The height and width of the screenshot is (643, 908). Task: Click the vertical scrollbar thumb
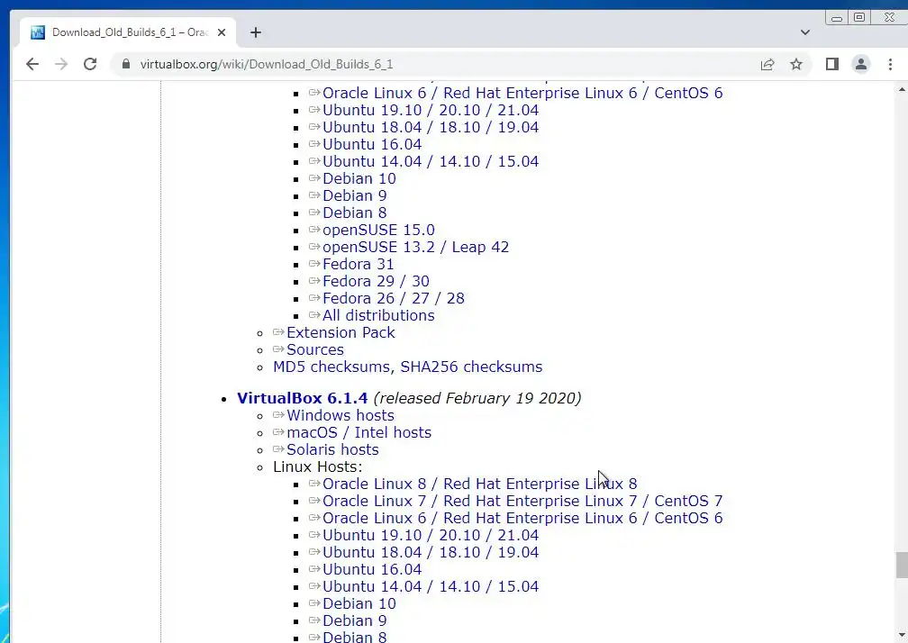pyautogui.click(x=901, y=565)
